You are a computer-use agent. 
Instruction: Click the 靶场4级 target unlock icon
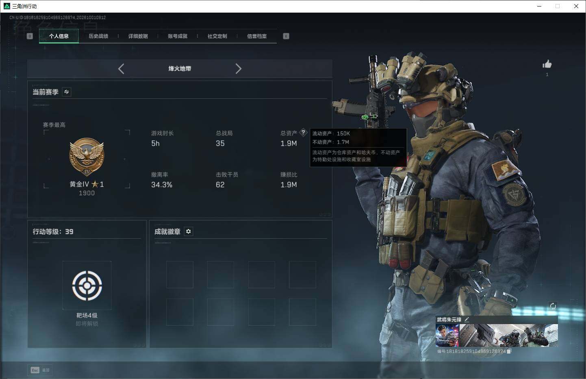tap(87, 285)
